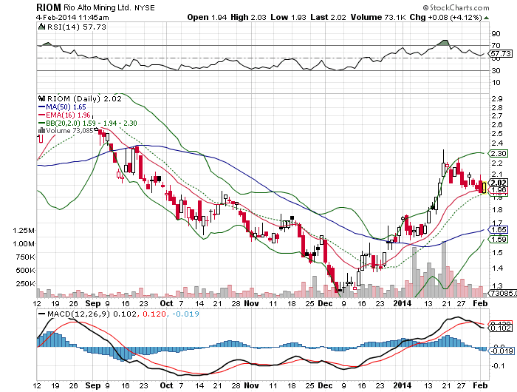The height and width of the screenshot is (392, 517).
Task: Click the Feb label below the price panel
Action: [x=480, y=303]
